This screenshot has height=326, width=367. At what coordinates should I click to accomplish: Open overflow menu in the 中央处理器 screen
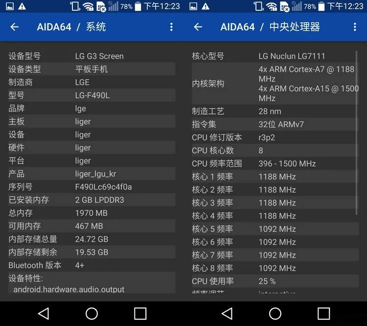tap(355, 27)
